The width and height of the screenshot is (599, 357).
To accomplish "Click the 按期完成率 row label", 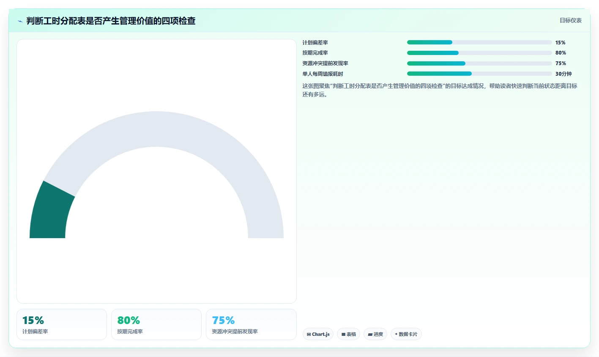I will [x=315, y=53].
